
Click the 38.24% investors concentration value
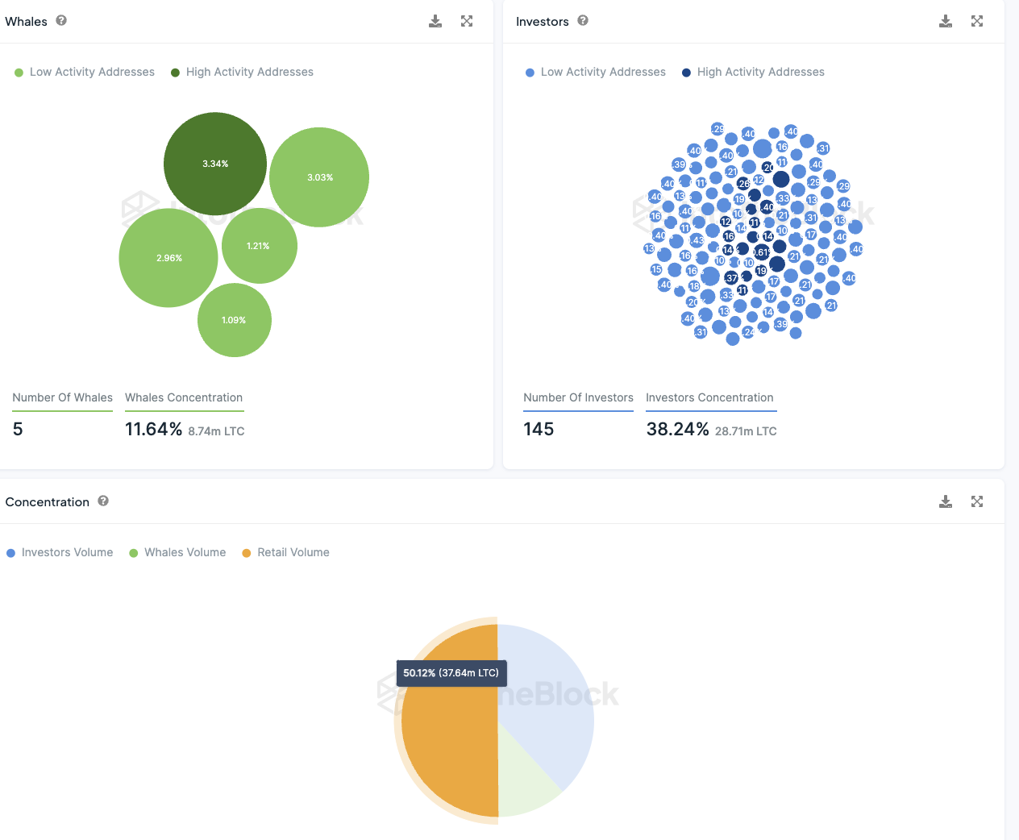point(677,429)
